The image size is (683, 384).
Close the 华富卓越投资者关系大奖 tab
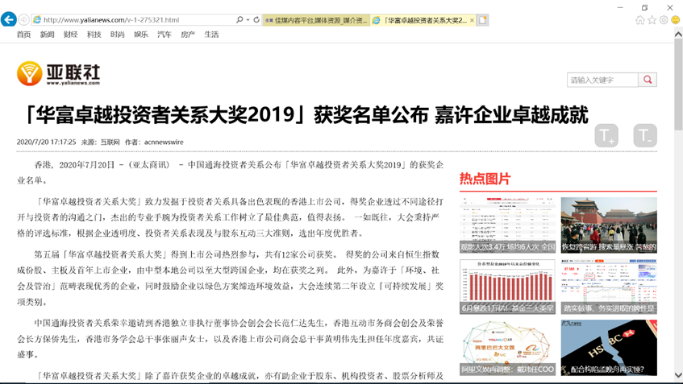[472, 20]
